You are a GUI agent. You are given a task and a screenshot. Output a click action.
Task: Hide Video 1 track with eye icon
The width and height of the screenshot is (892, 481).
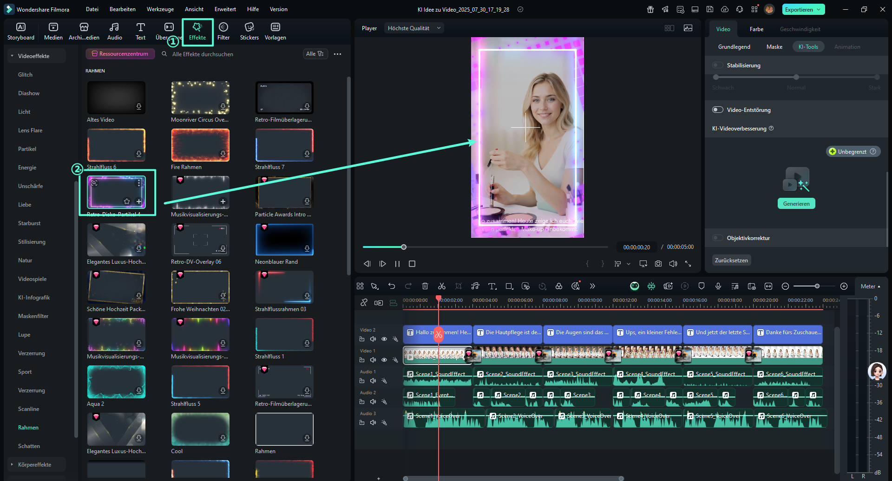384,360
